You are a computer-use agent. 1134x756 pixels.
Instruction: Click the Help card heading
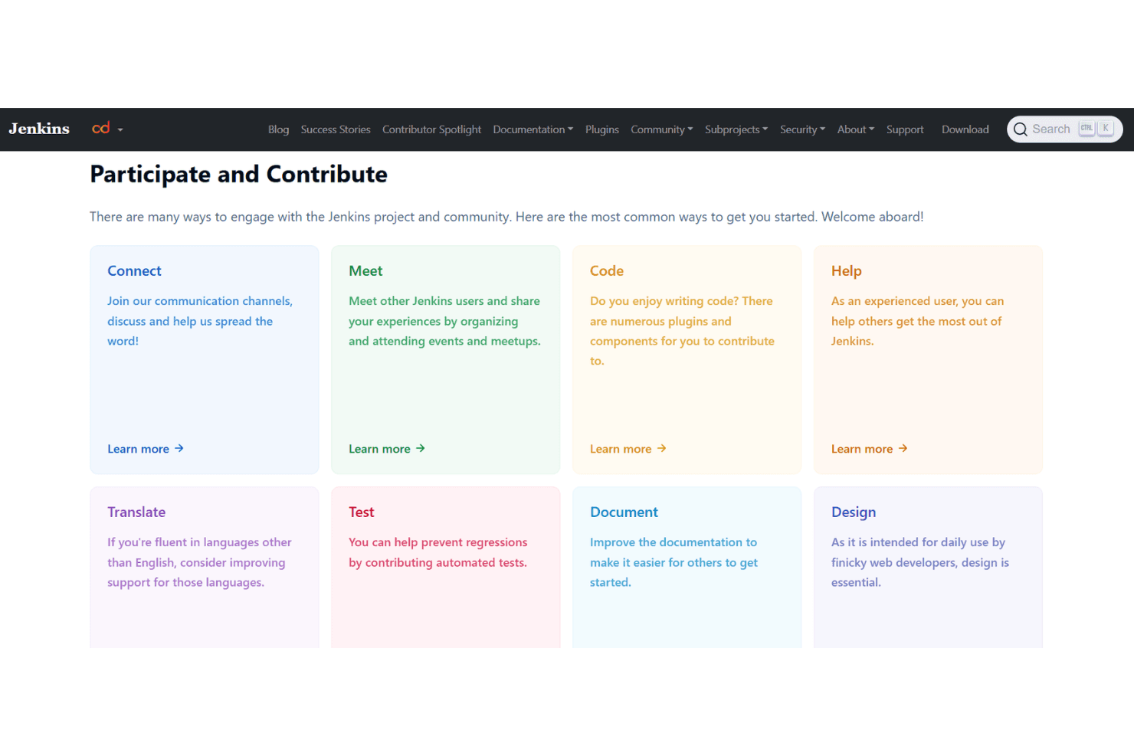click(847, 271)
